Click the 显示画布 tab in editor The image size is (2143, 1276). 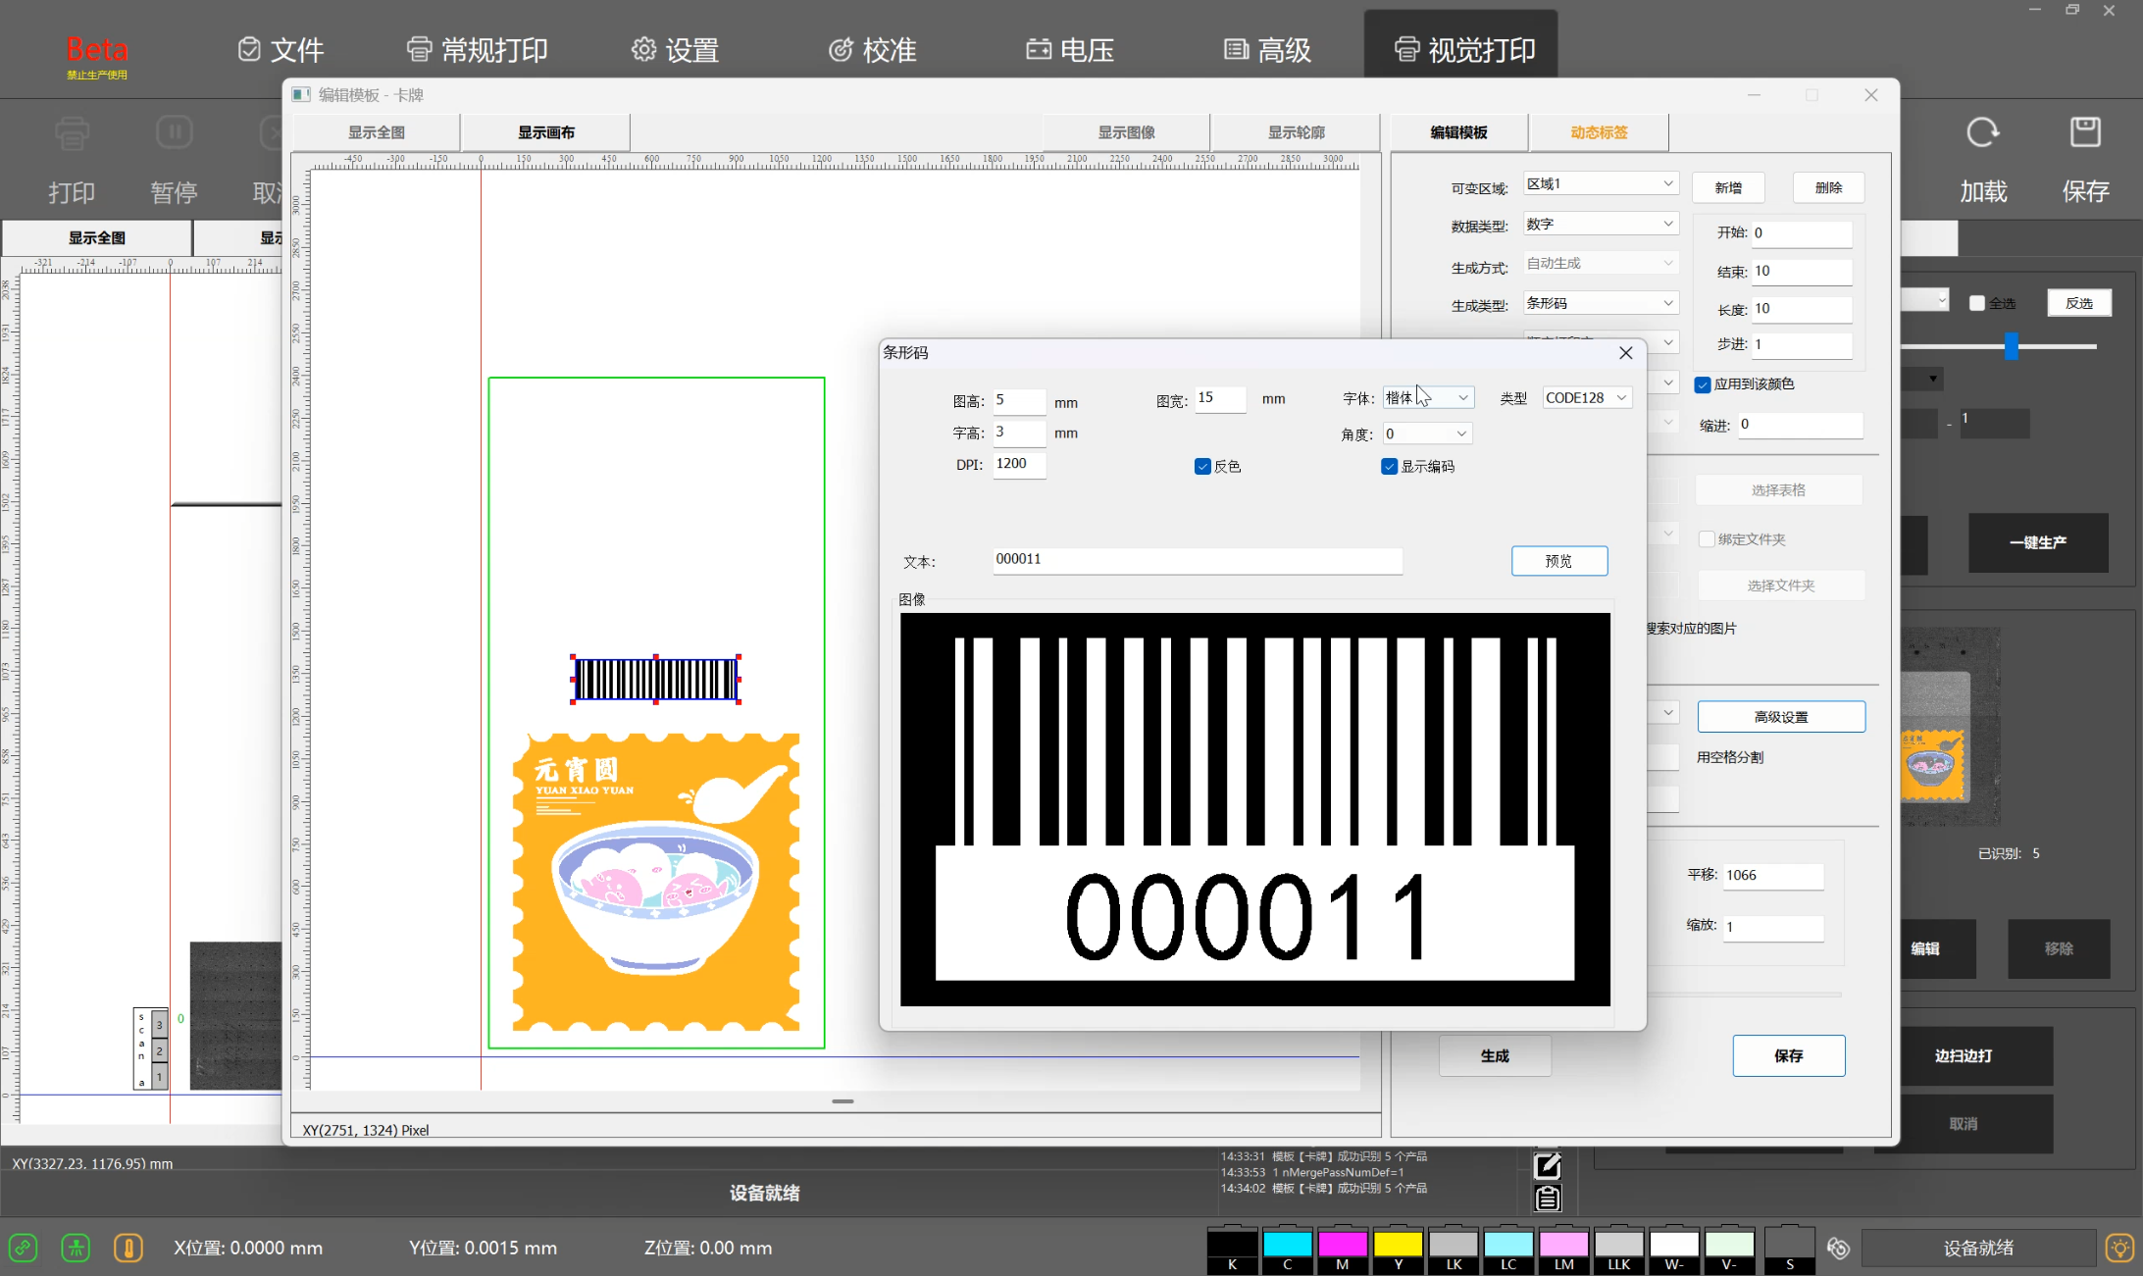546,132
